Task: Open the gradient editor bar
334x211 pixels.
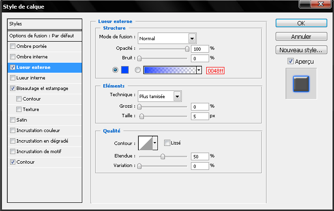Action: (170, 70)
